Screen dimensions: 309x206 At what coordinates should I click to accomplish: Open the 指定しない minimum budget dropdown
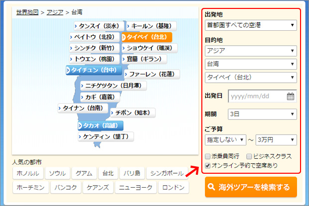coord(225,139)
